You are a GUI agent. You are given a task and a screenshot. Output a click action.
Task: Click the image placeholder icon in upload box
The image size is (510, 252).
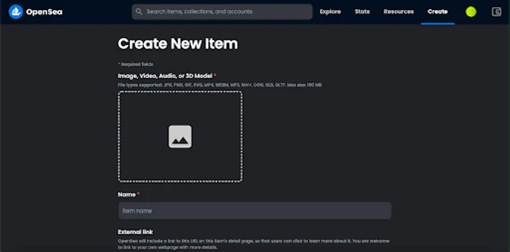click(x=180, y=137)
